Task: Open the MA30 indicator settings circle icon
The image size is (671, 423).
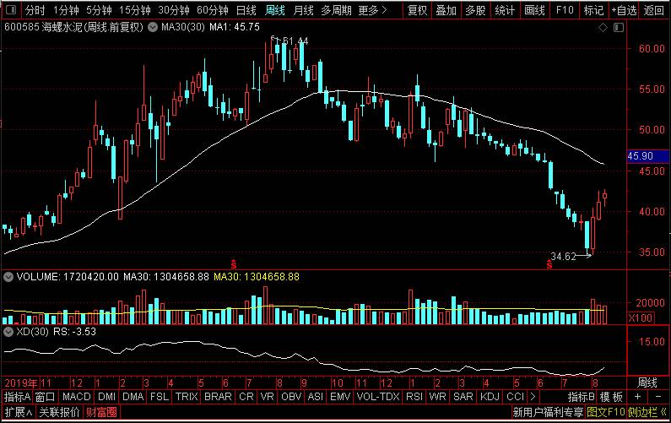Action: (152, 27)
